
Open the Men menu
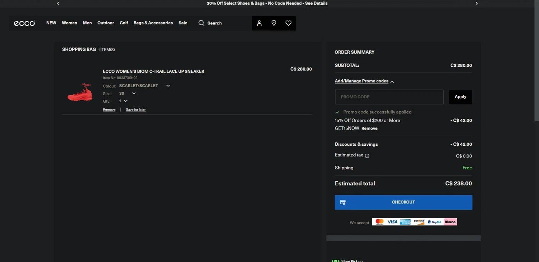click(x=87, y=23)
